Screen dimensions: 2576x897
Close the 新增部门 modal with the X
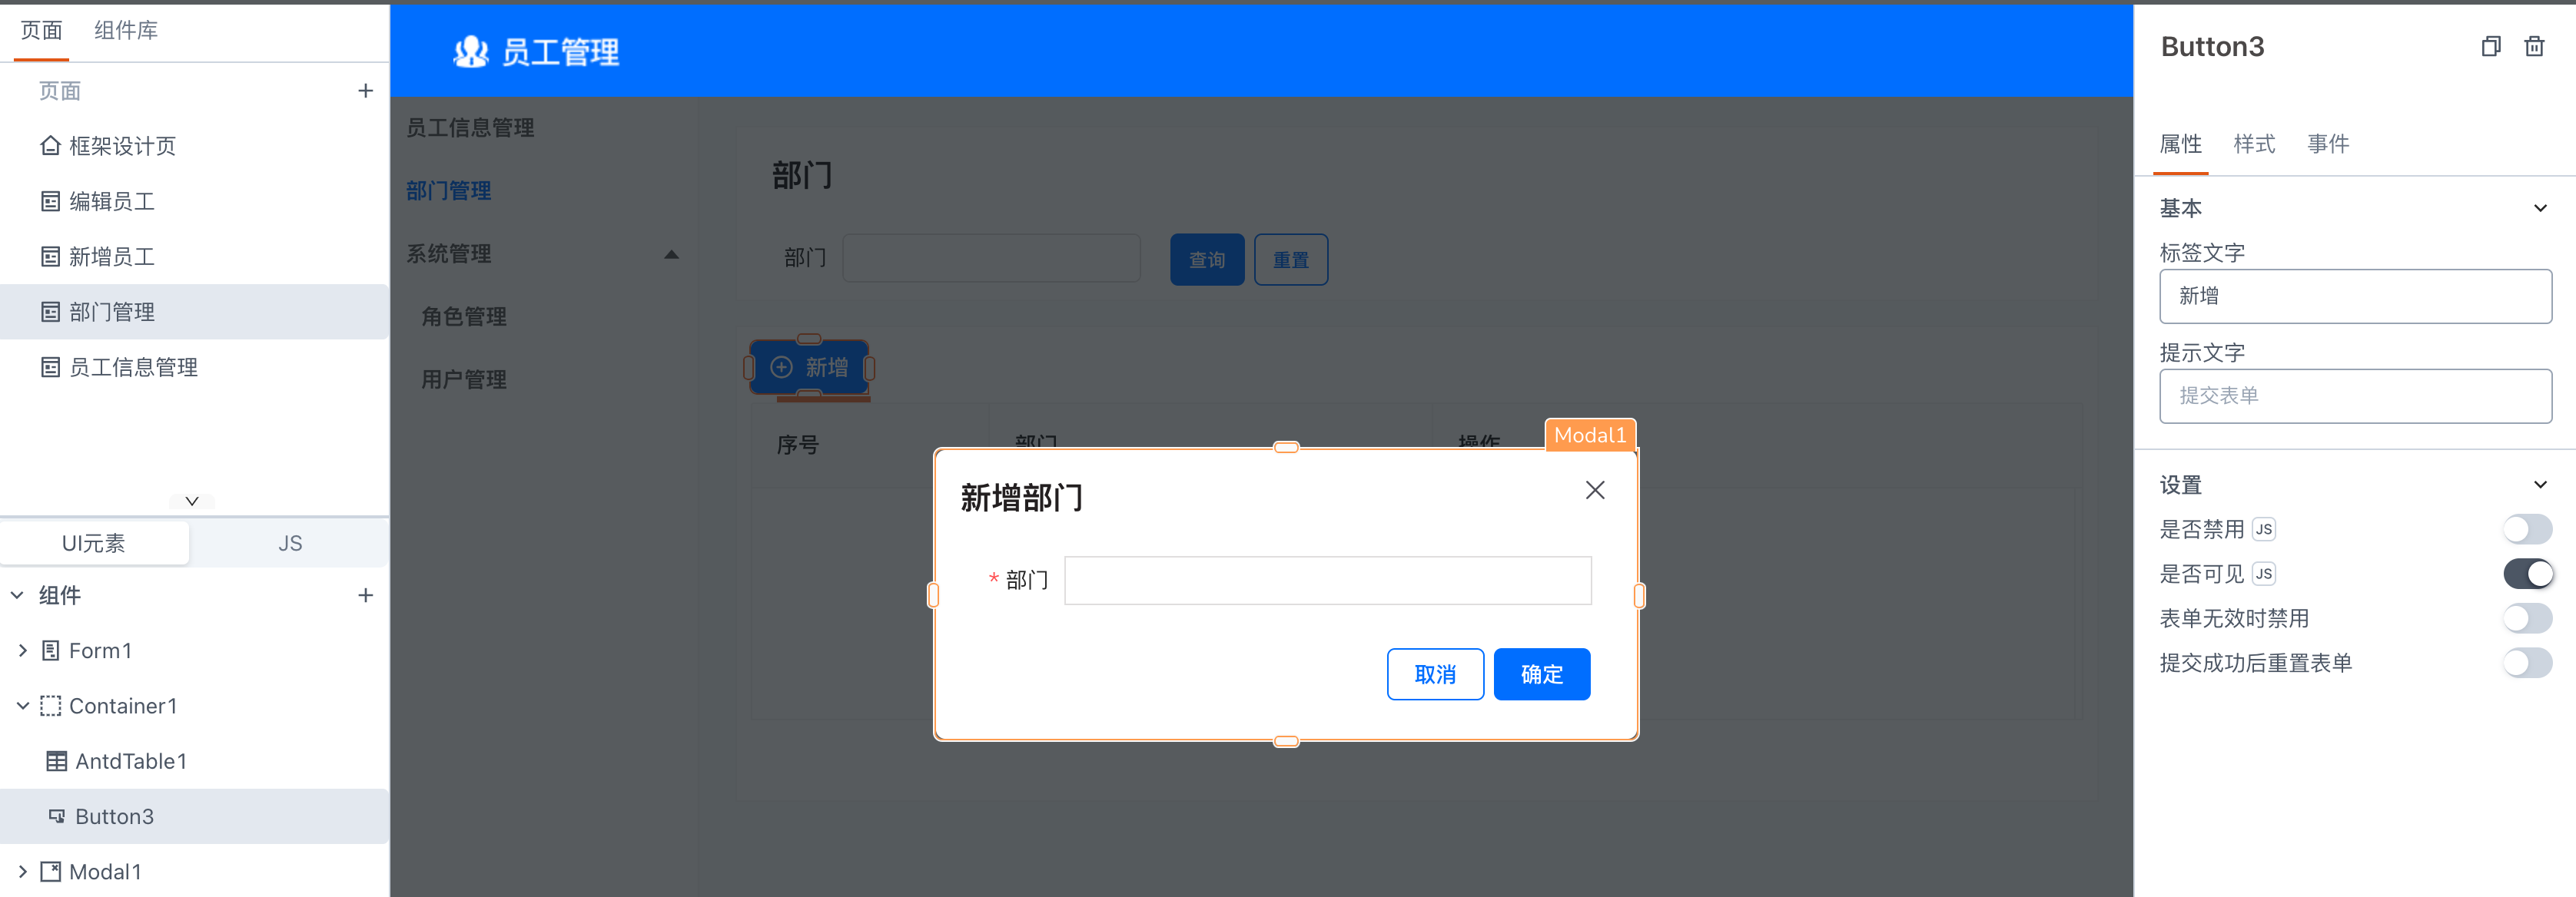(x=1595, y=491)
